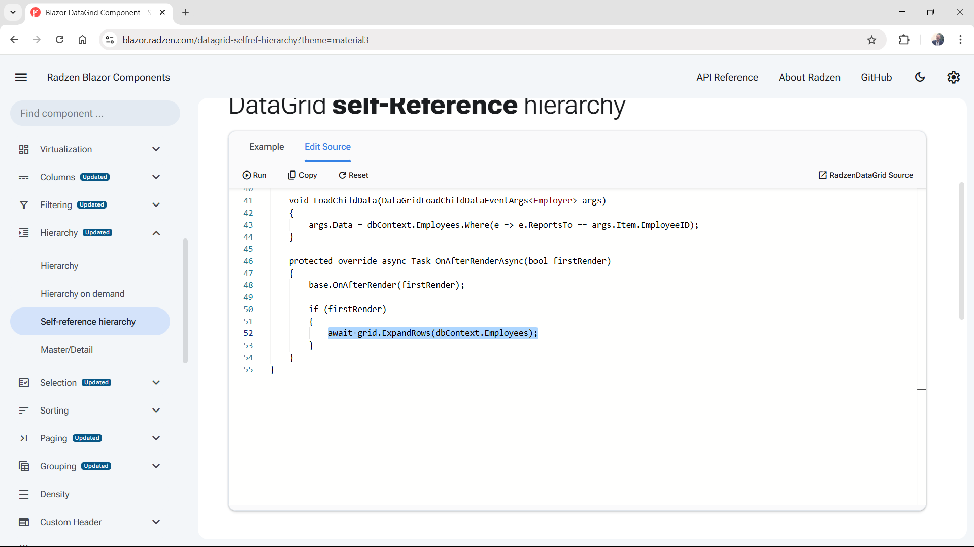Click the browser address bar URL
Image resolution: width=974 pixels, height=547 pixels.
246,40
